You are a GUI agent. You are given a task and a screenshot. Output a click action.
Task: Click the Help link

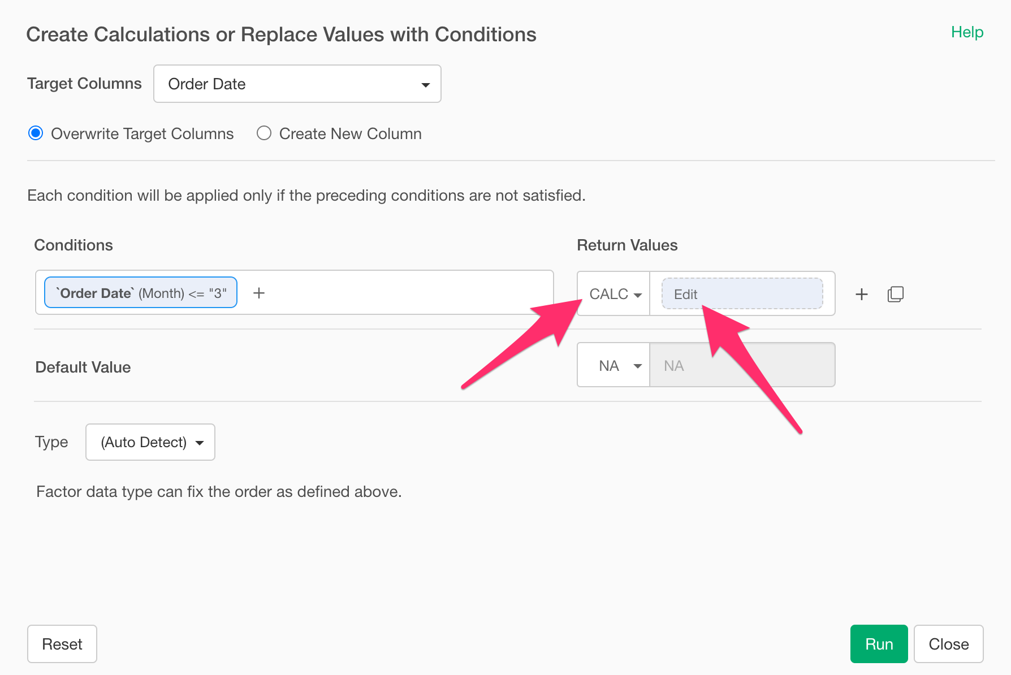[967, 32]
